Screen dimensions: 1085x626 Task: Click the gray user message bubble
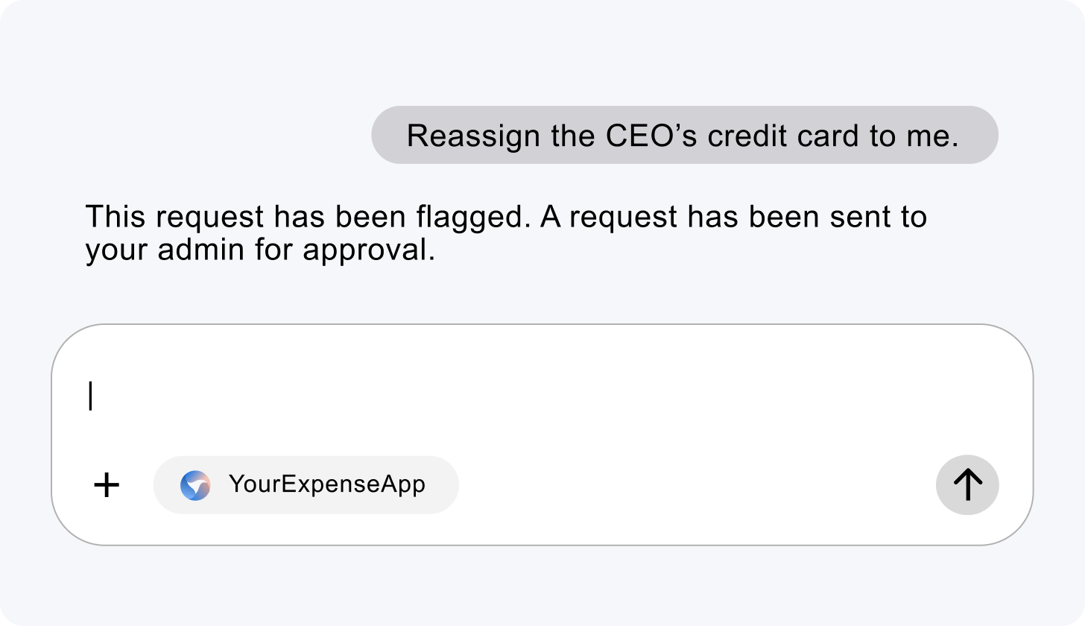point(684,135)
